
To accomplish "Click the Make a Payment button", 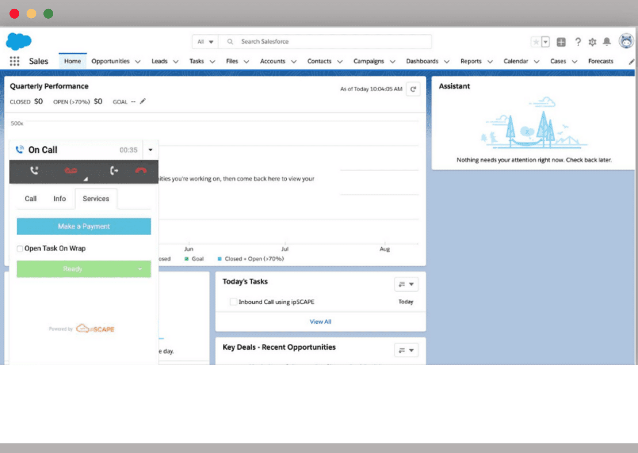I will (x=84, y=226).
